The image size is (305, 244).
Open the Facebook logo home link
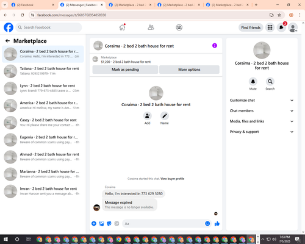point(9,27)
